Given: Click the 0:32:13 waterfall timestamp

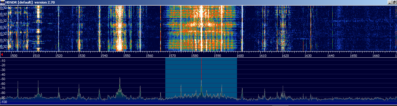Looking at the screenshot, I should (x=6, y=21).
